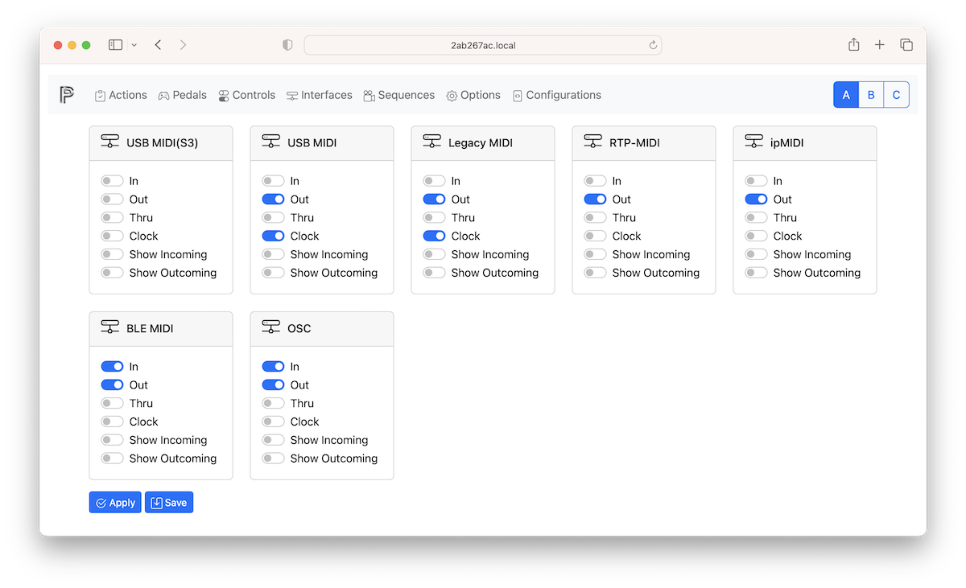Open the Share menu in Safari

coord(854,44)
